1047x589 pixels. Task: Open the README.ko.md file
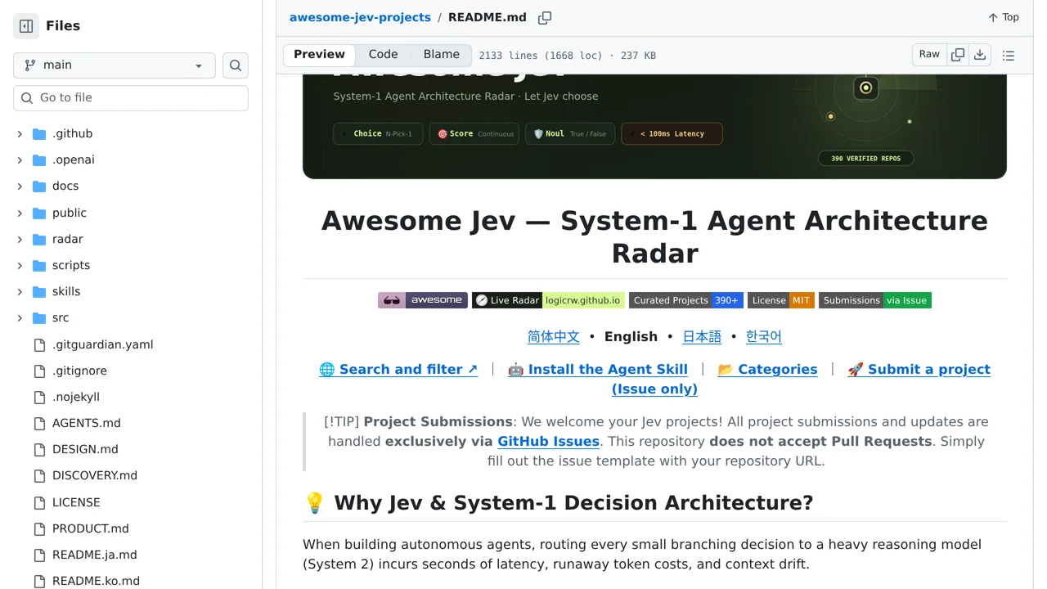click(96, 582)
